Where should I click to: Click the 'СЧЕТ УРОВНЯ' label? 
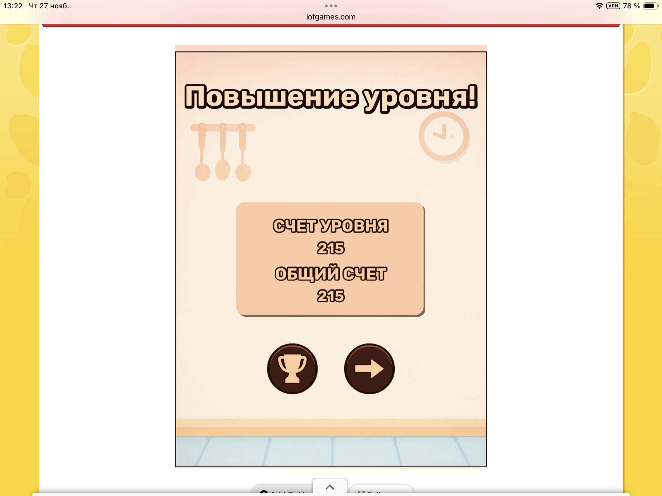pyautogui.click(x=330, y=226)
